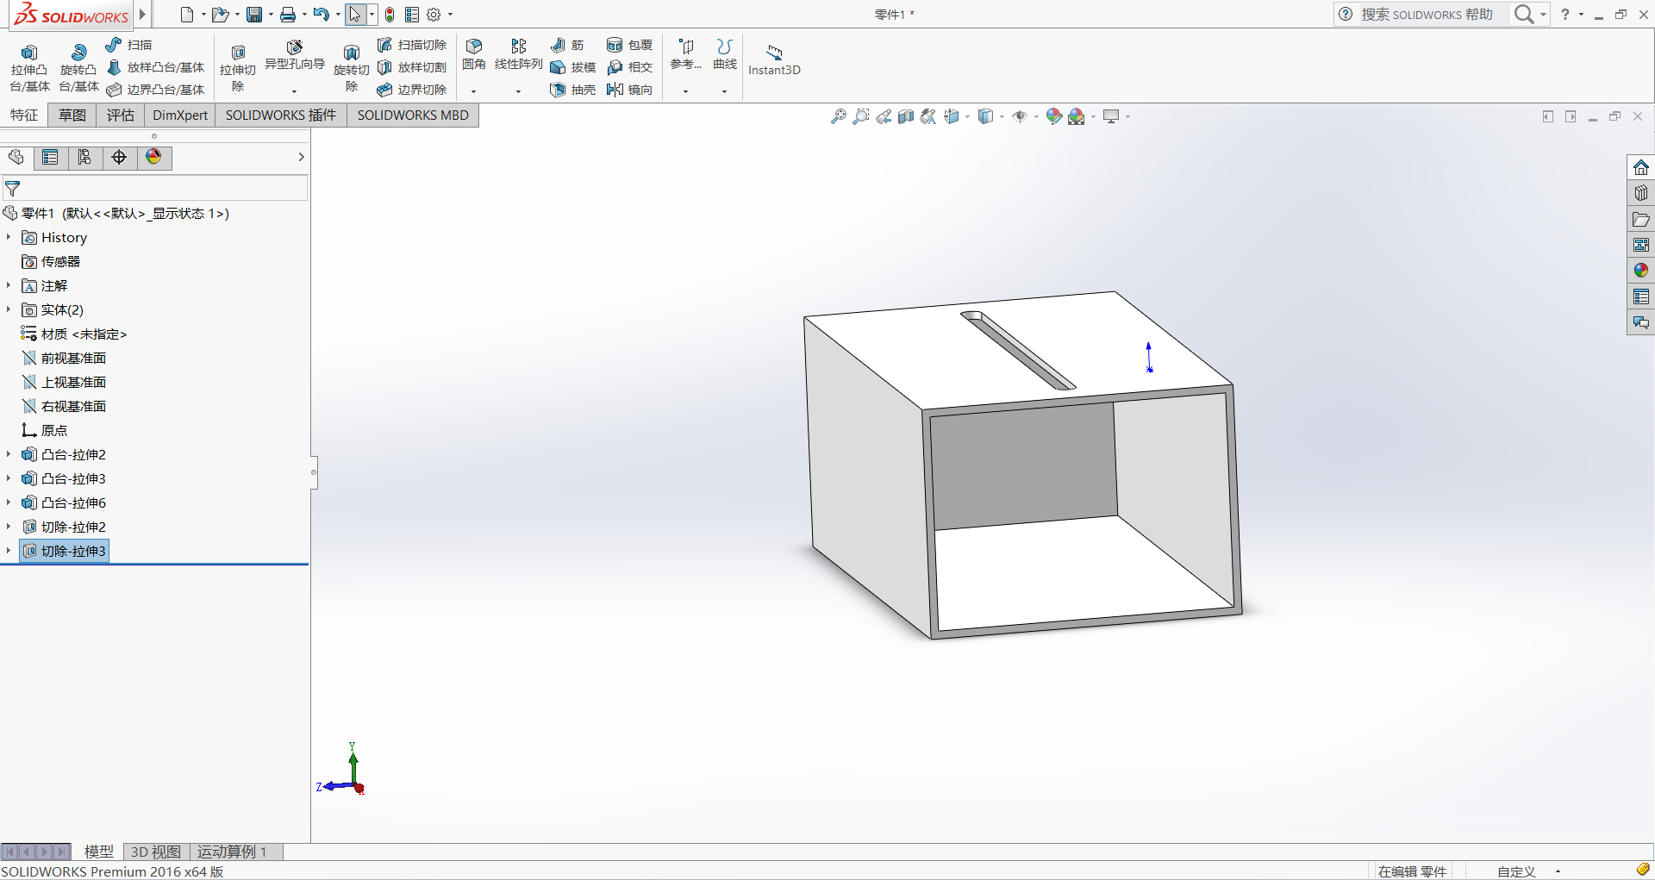Toggle Instant3D mode
This screenshot has height=880, width=1655.
[774, 59]
